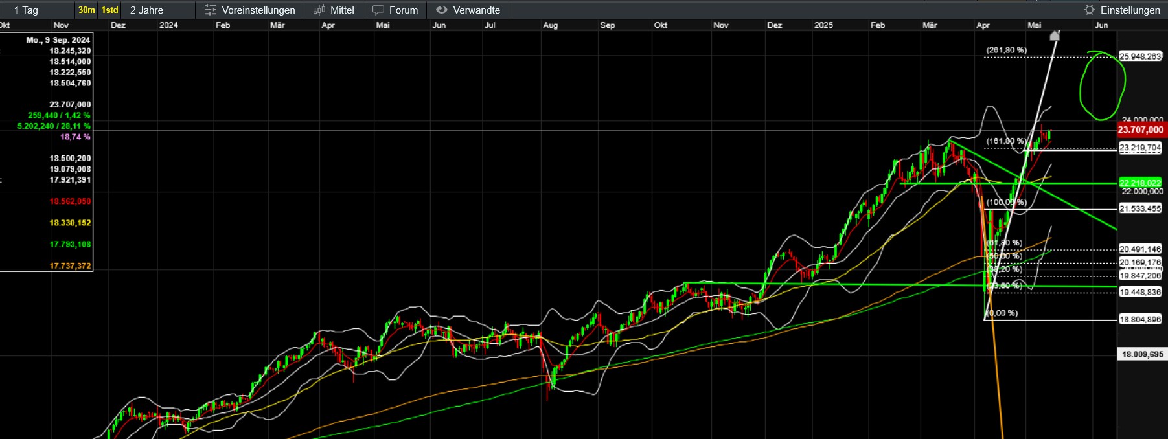Click the (261,80 %) Fibonacci annotation
The height and width of the screenshot is (439, 1168).
1006,50
